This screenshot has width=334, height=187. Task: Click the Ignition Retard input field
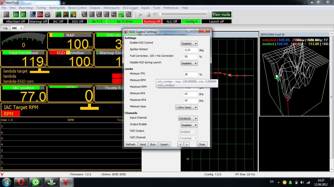tap(190, 50)
